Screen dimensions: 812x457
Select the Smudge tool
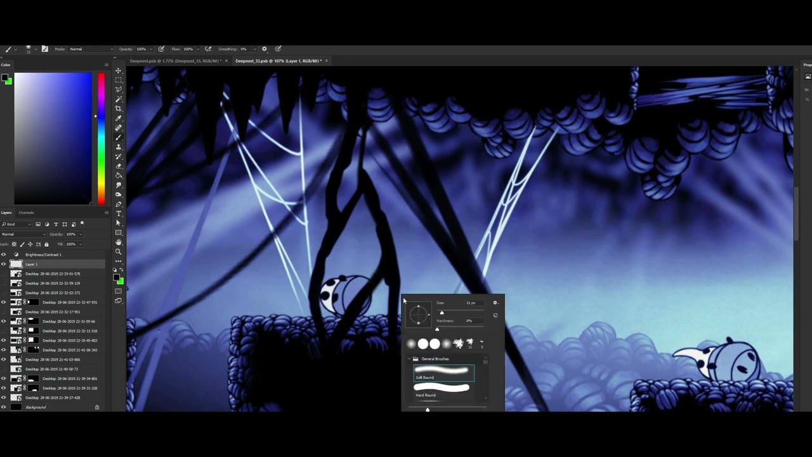point(119,185)
